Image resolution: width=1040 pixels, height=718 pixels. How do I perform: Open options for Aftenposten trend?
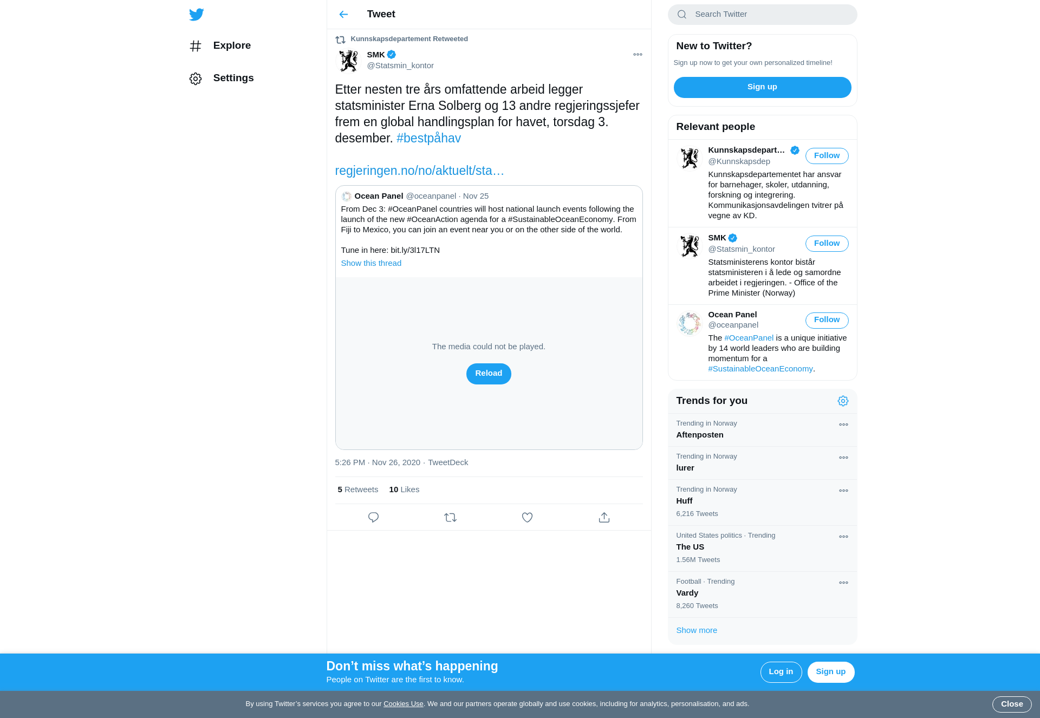tap(843, 425)
